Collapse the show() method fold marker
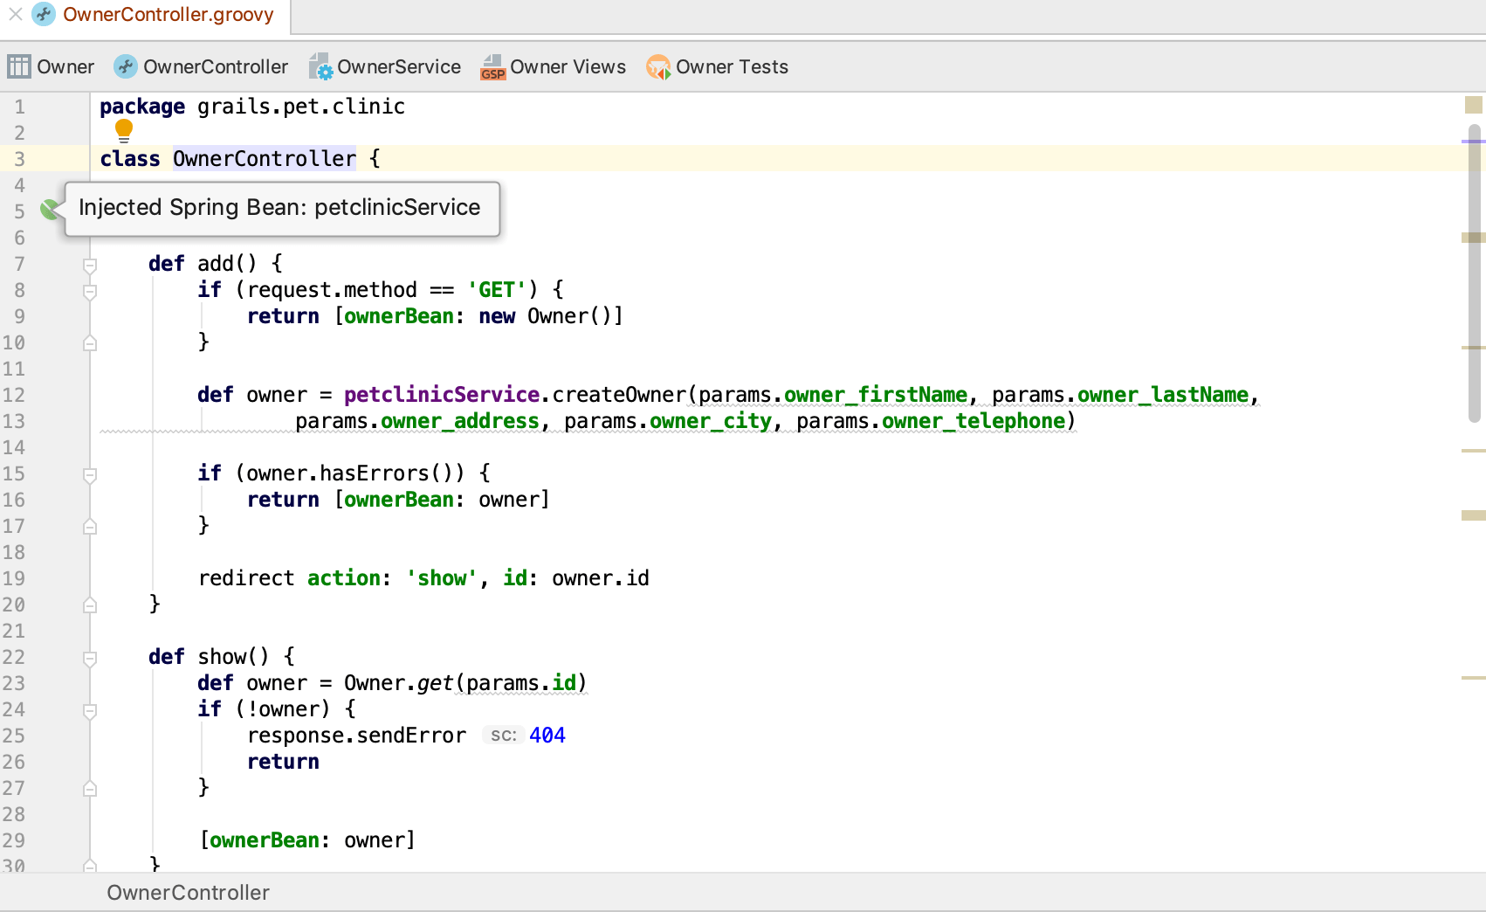The width and height of the screenshot is (1486, 912). pyautogui.click(x=90, y=657)
